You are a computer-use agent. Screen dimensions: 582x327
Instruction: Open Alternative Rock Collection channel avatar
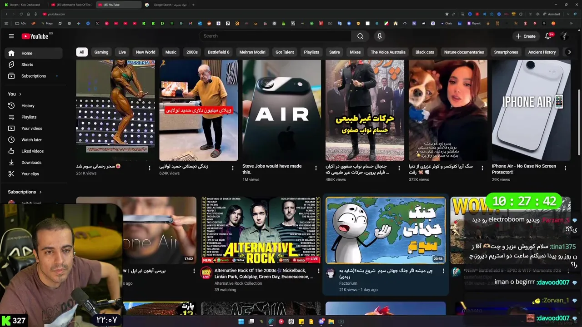[206, 273]
